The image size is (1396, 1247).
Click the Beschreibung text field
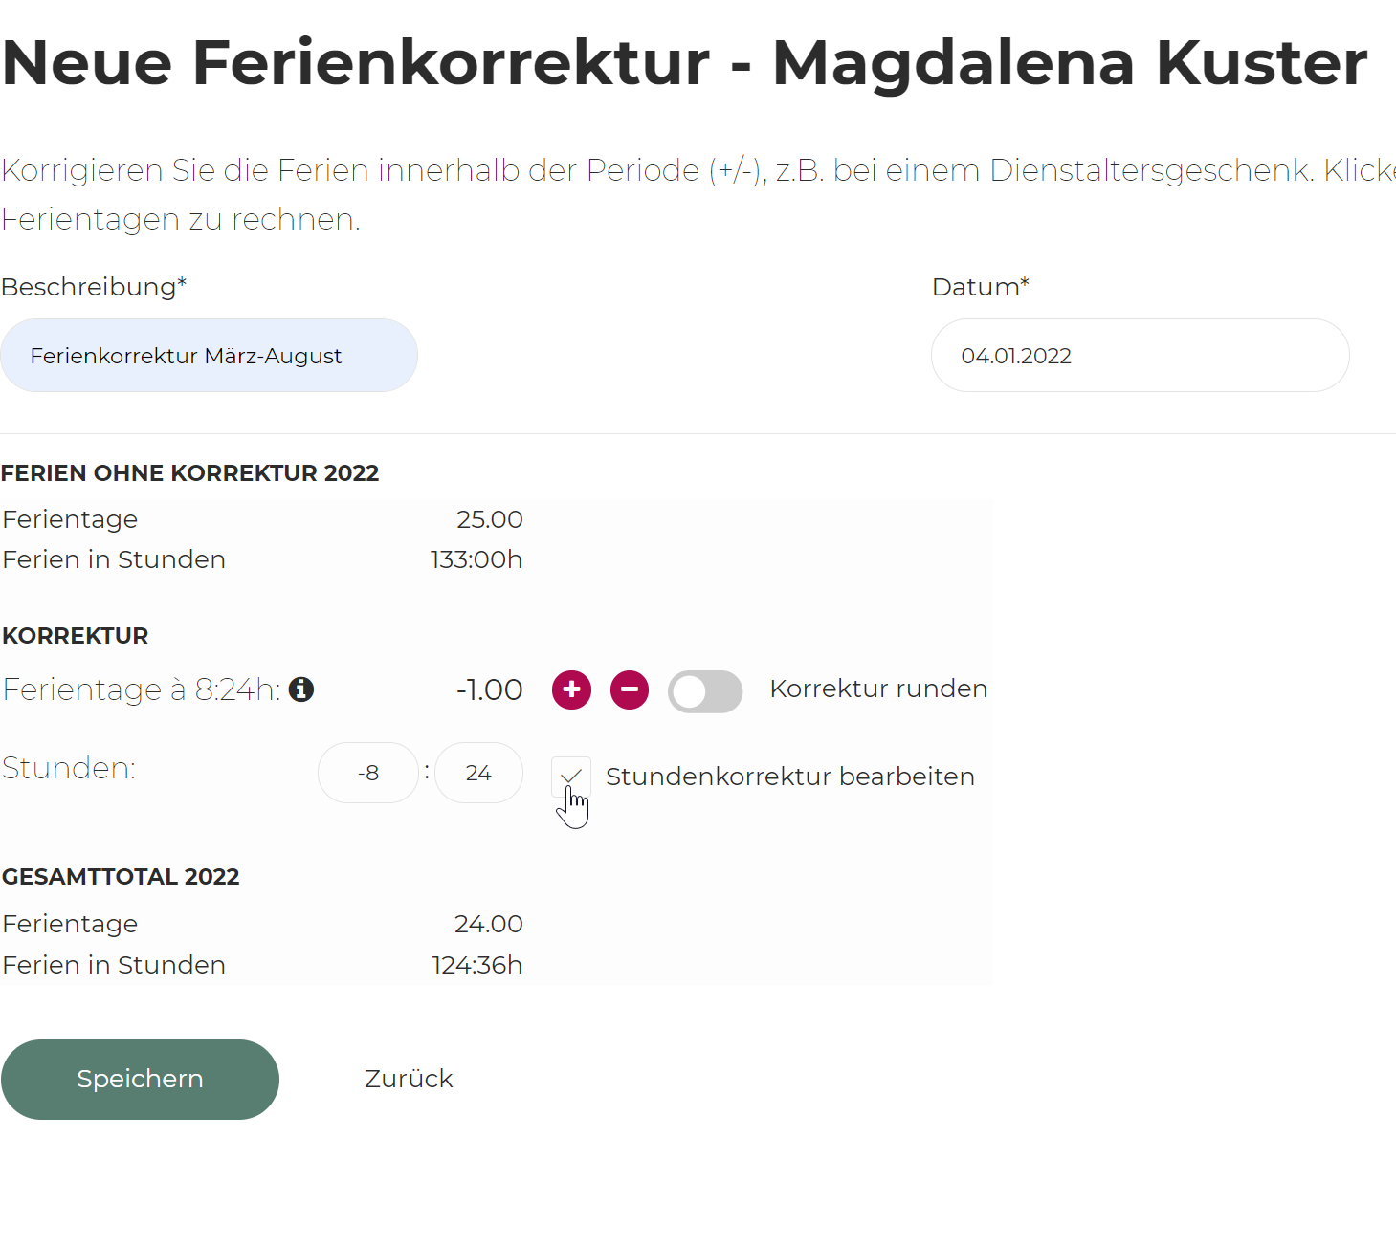(209, 356)
